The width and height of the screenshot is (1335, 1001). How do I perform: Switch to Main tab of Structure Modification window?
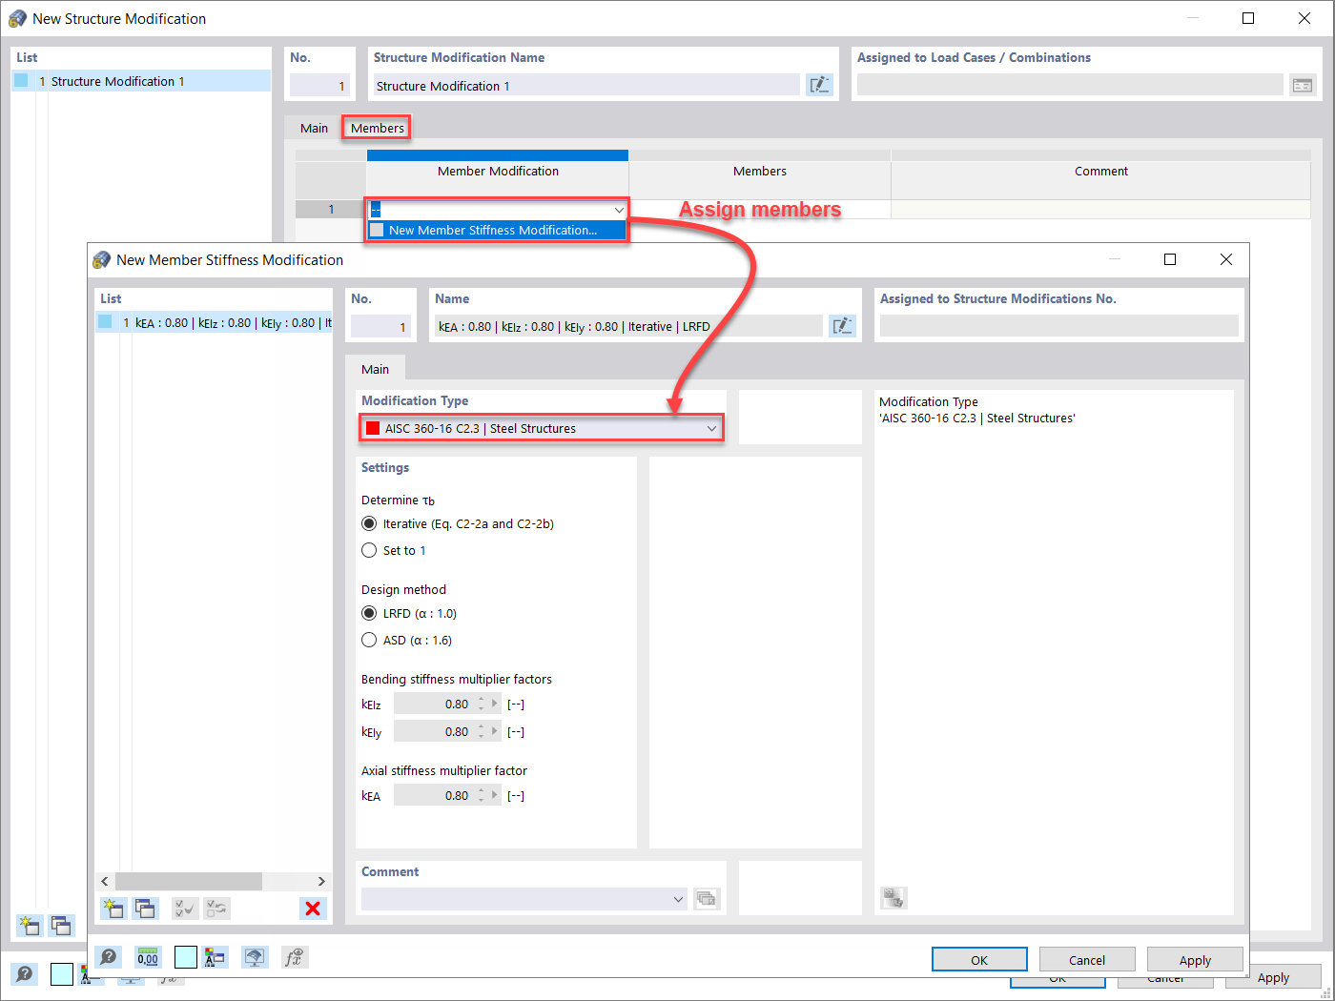[314, 128]
